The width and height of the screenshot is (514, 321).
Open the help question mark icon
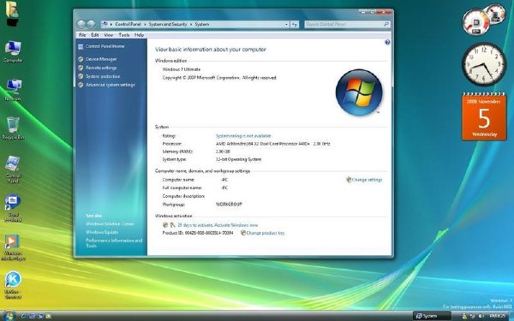[x=387, y=42]
